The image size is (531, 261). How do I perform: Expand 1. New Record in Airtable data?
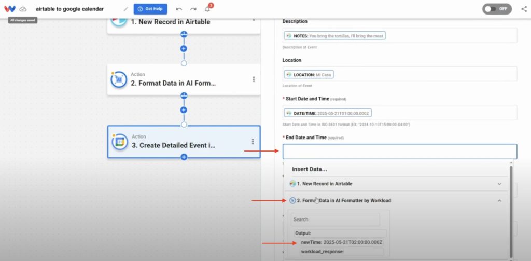(396, 184)
